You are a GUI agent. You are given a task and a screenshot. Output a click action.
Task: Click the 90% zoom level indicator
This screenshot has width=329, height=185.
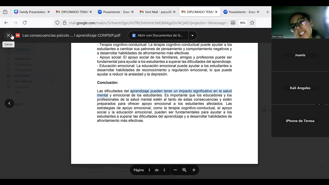click(x=242, y=23)
